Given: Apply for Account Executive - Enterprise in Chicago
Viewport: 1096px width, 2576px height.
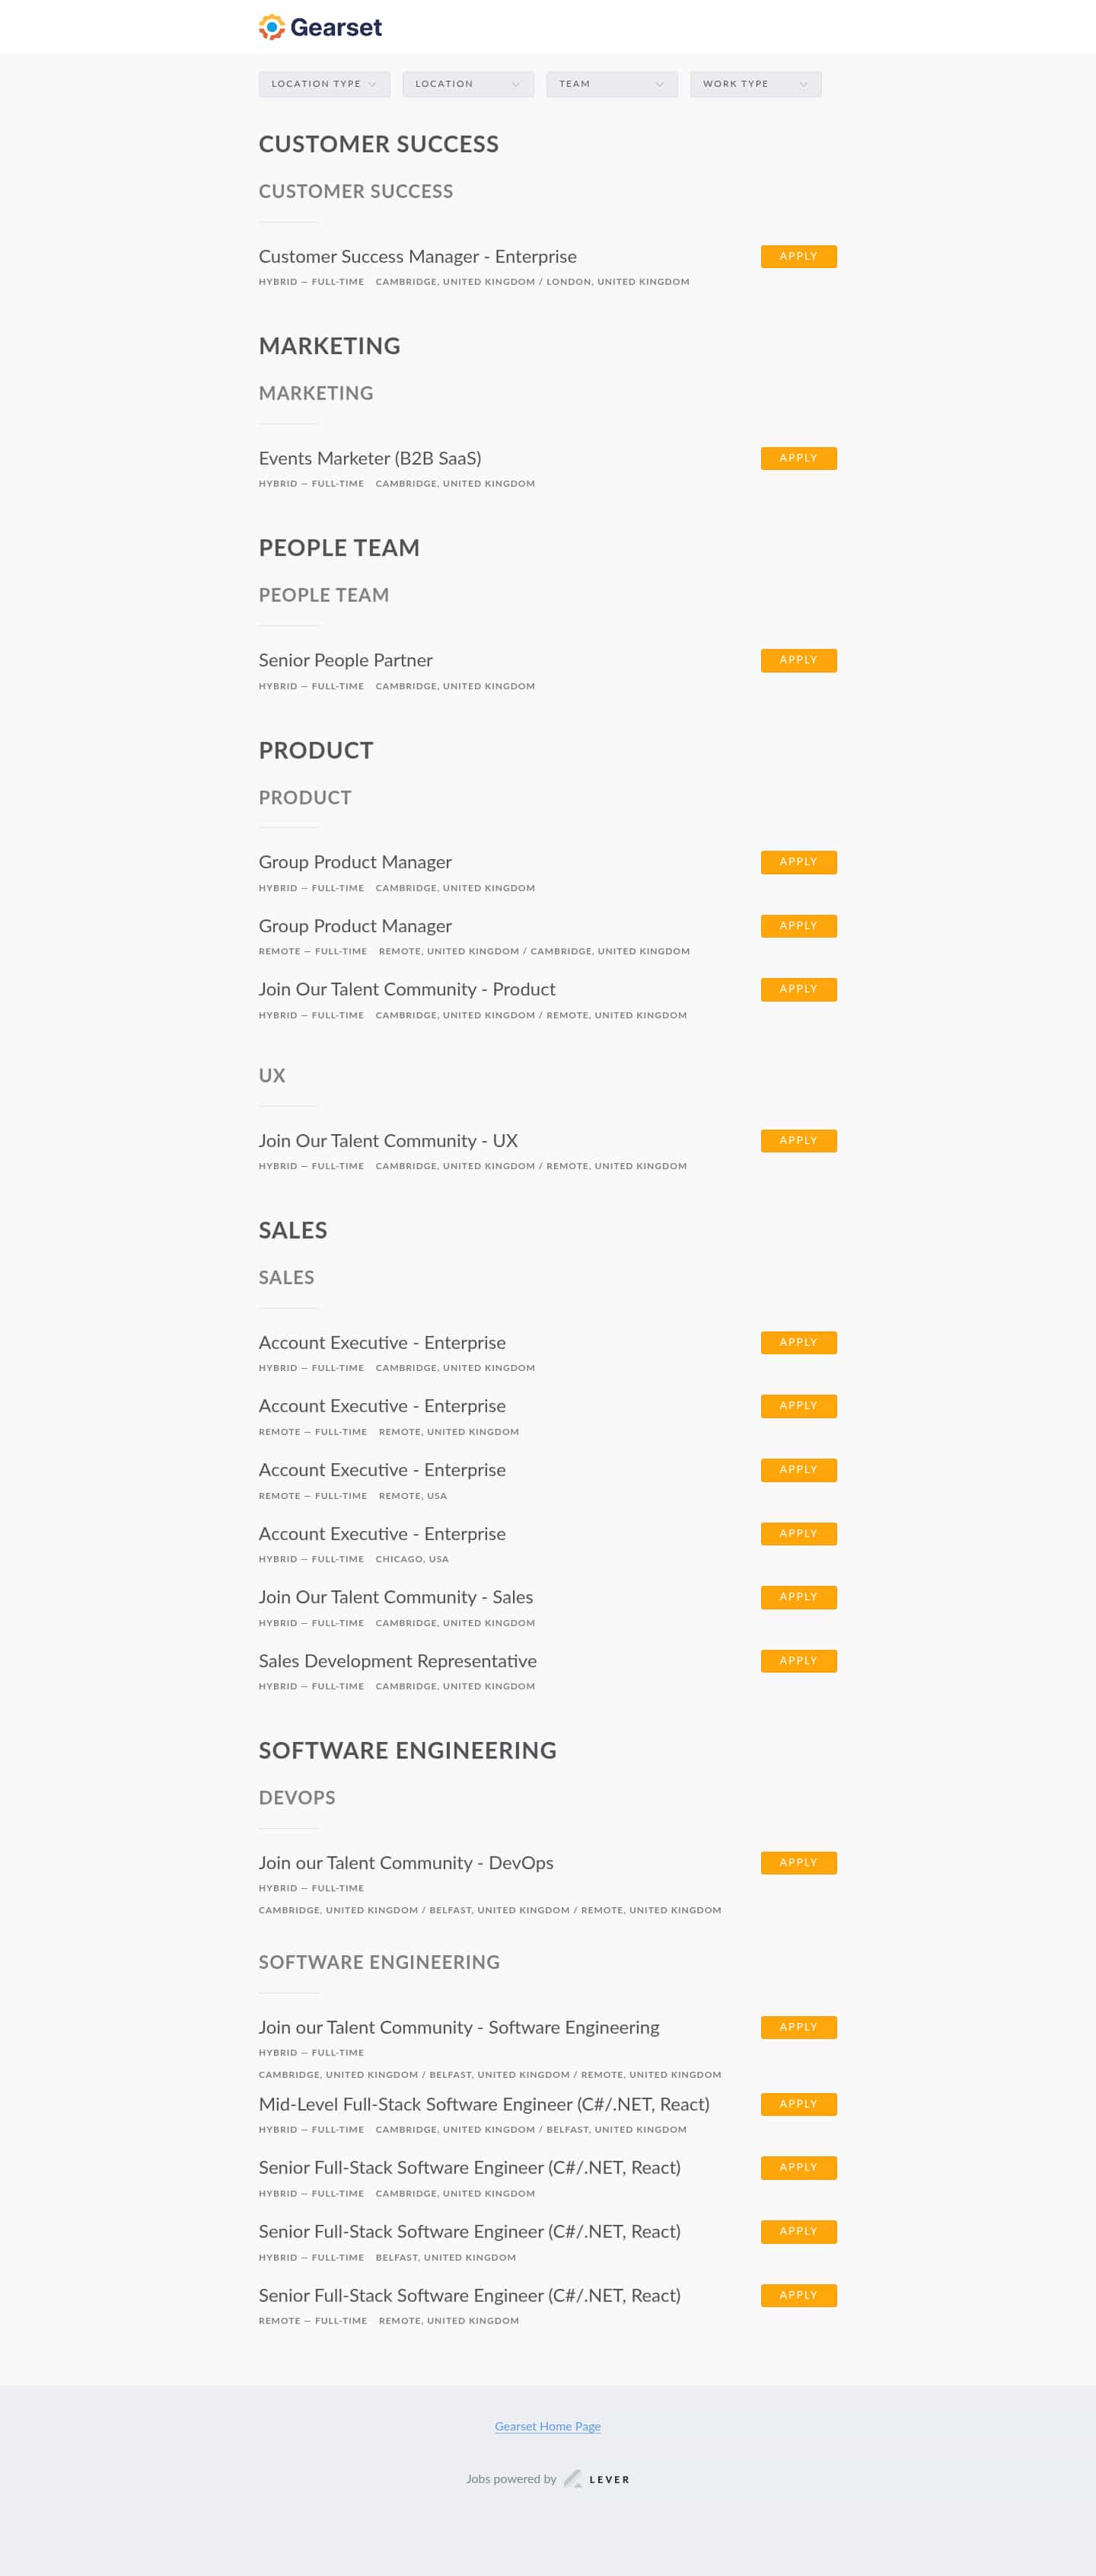Looking at the screenshot, I should (x=798, y=1533).
